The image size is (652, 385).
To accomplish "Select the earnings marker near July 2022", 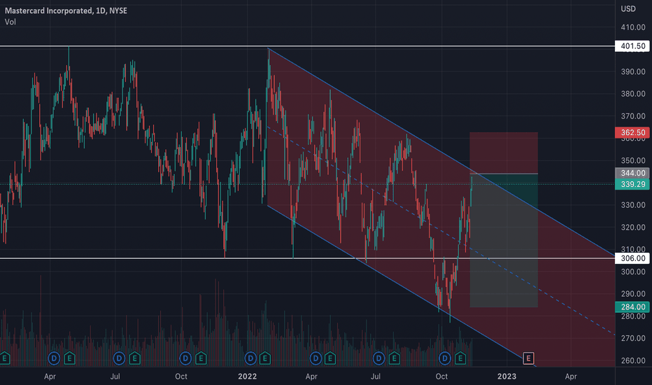I will pos(394,358).
